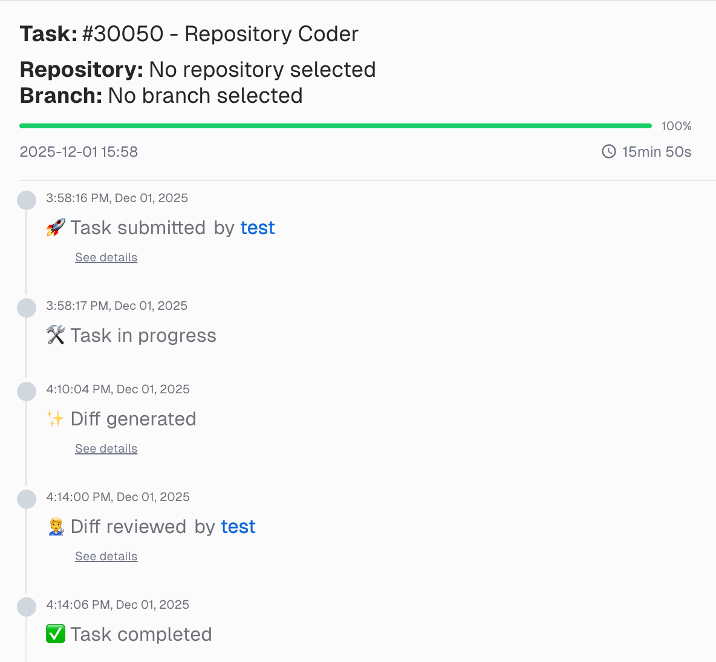The image size is (716, 662).
Task: Click the rocket icon next to Task submitted
Action: click(55, 227)
